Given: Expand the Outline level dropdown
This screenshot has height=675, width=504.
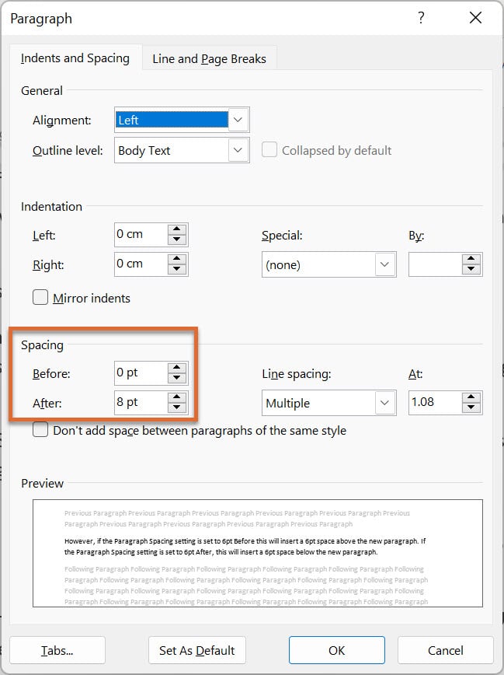Looking at the screenshot, I should [x=238, y=150].
